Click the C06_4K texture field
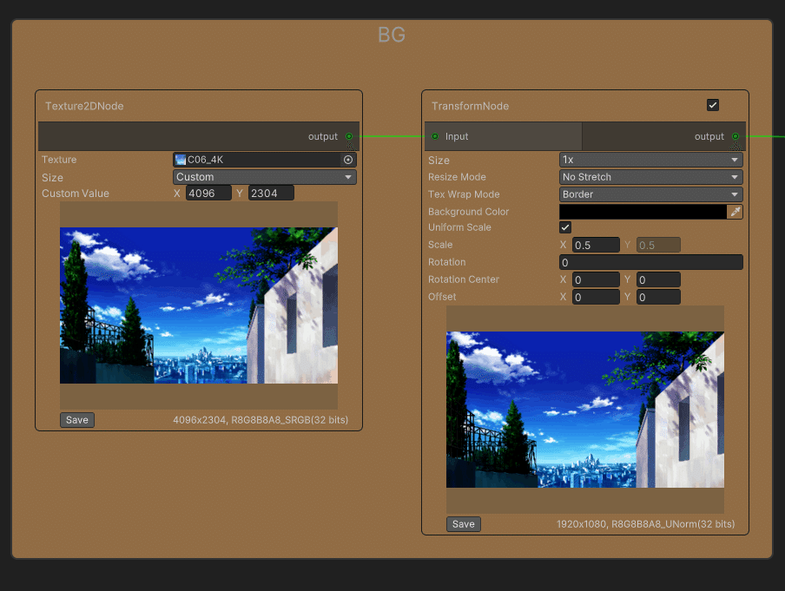 click(x=265, y=160)
